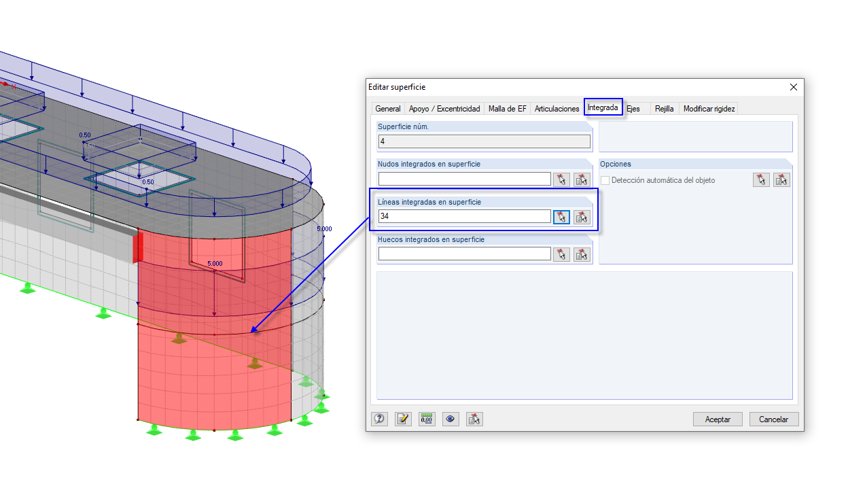Pick integrated lines graphically in the model
The width and height of the screenshot is (865, 480).
pos(561,217)
